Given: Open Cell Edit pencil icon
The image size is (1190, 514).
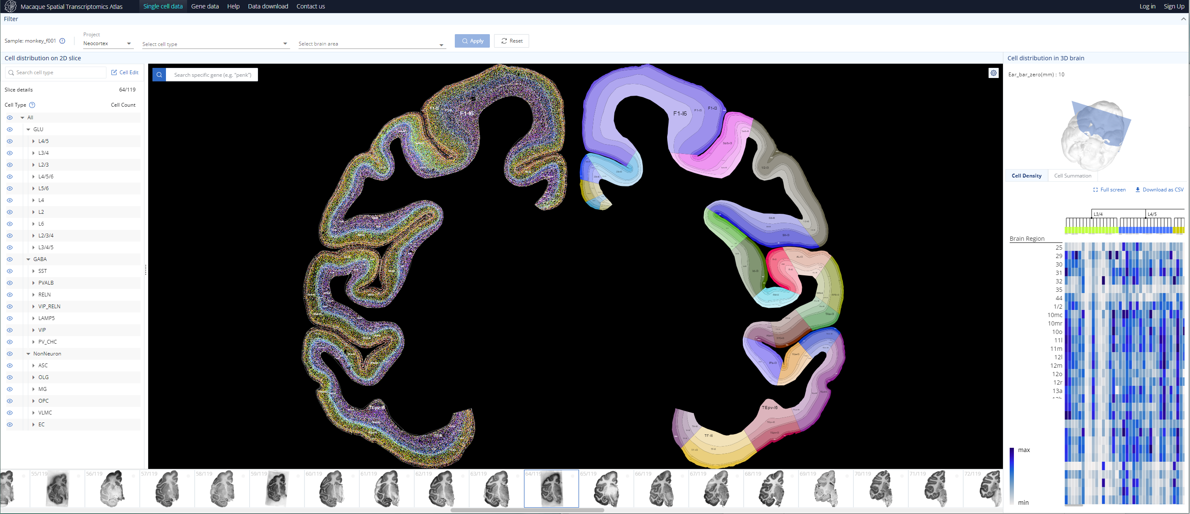Looking at the screenshot, I should (x=114, y=73).
